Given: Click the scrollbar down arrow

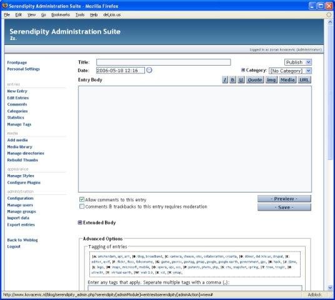Looking at the screenshot, I should pos(330,287).
